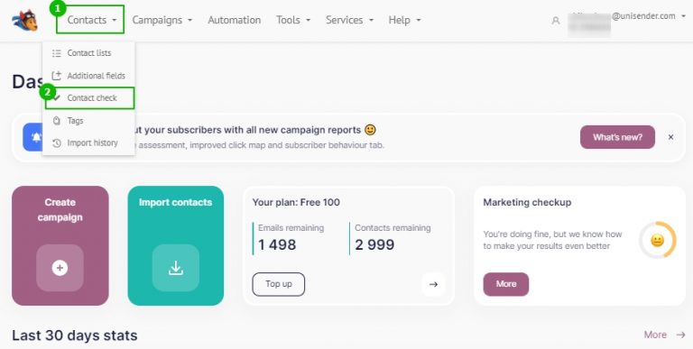Click the Top up button

click(x=279, y=284)
